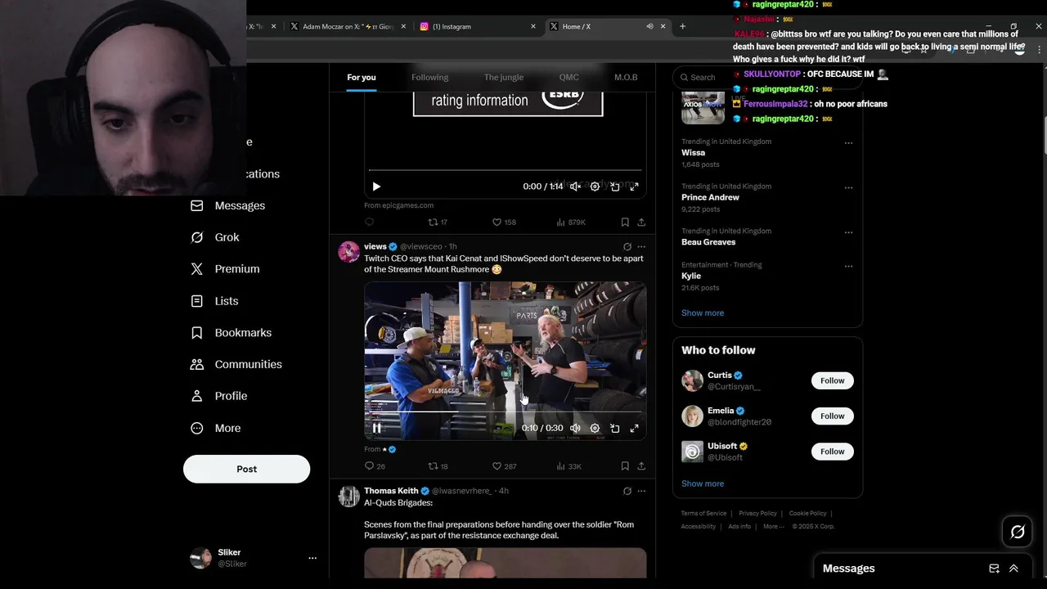Switch to the QMC tab

pyautogui.click(x=568, y=77)
